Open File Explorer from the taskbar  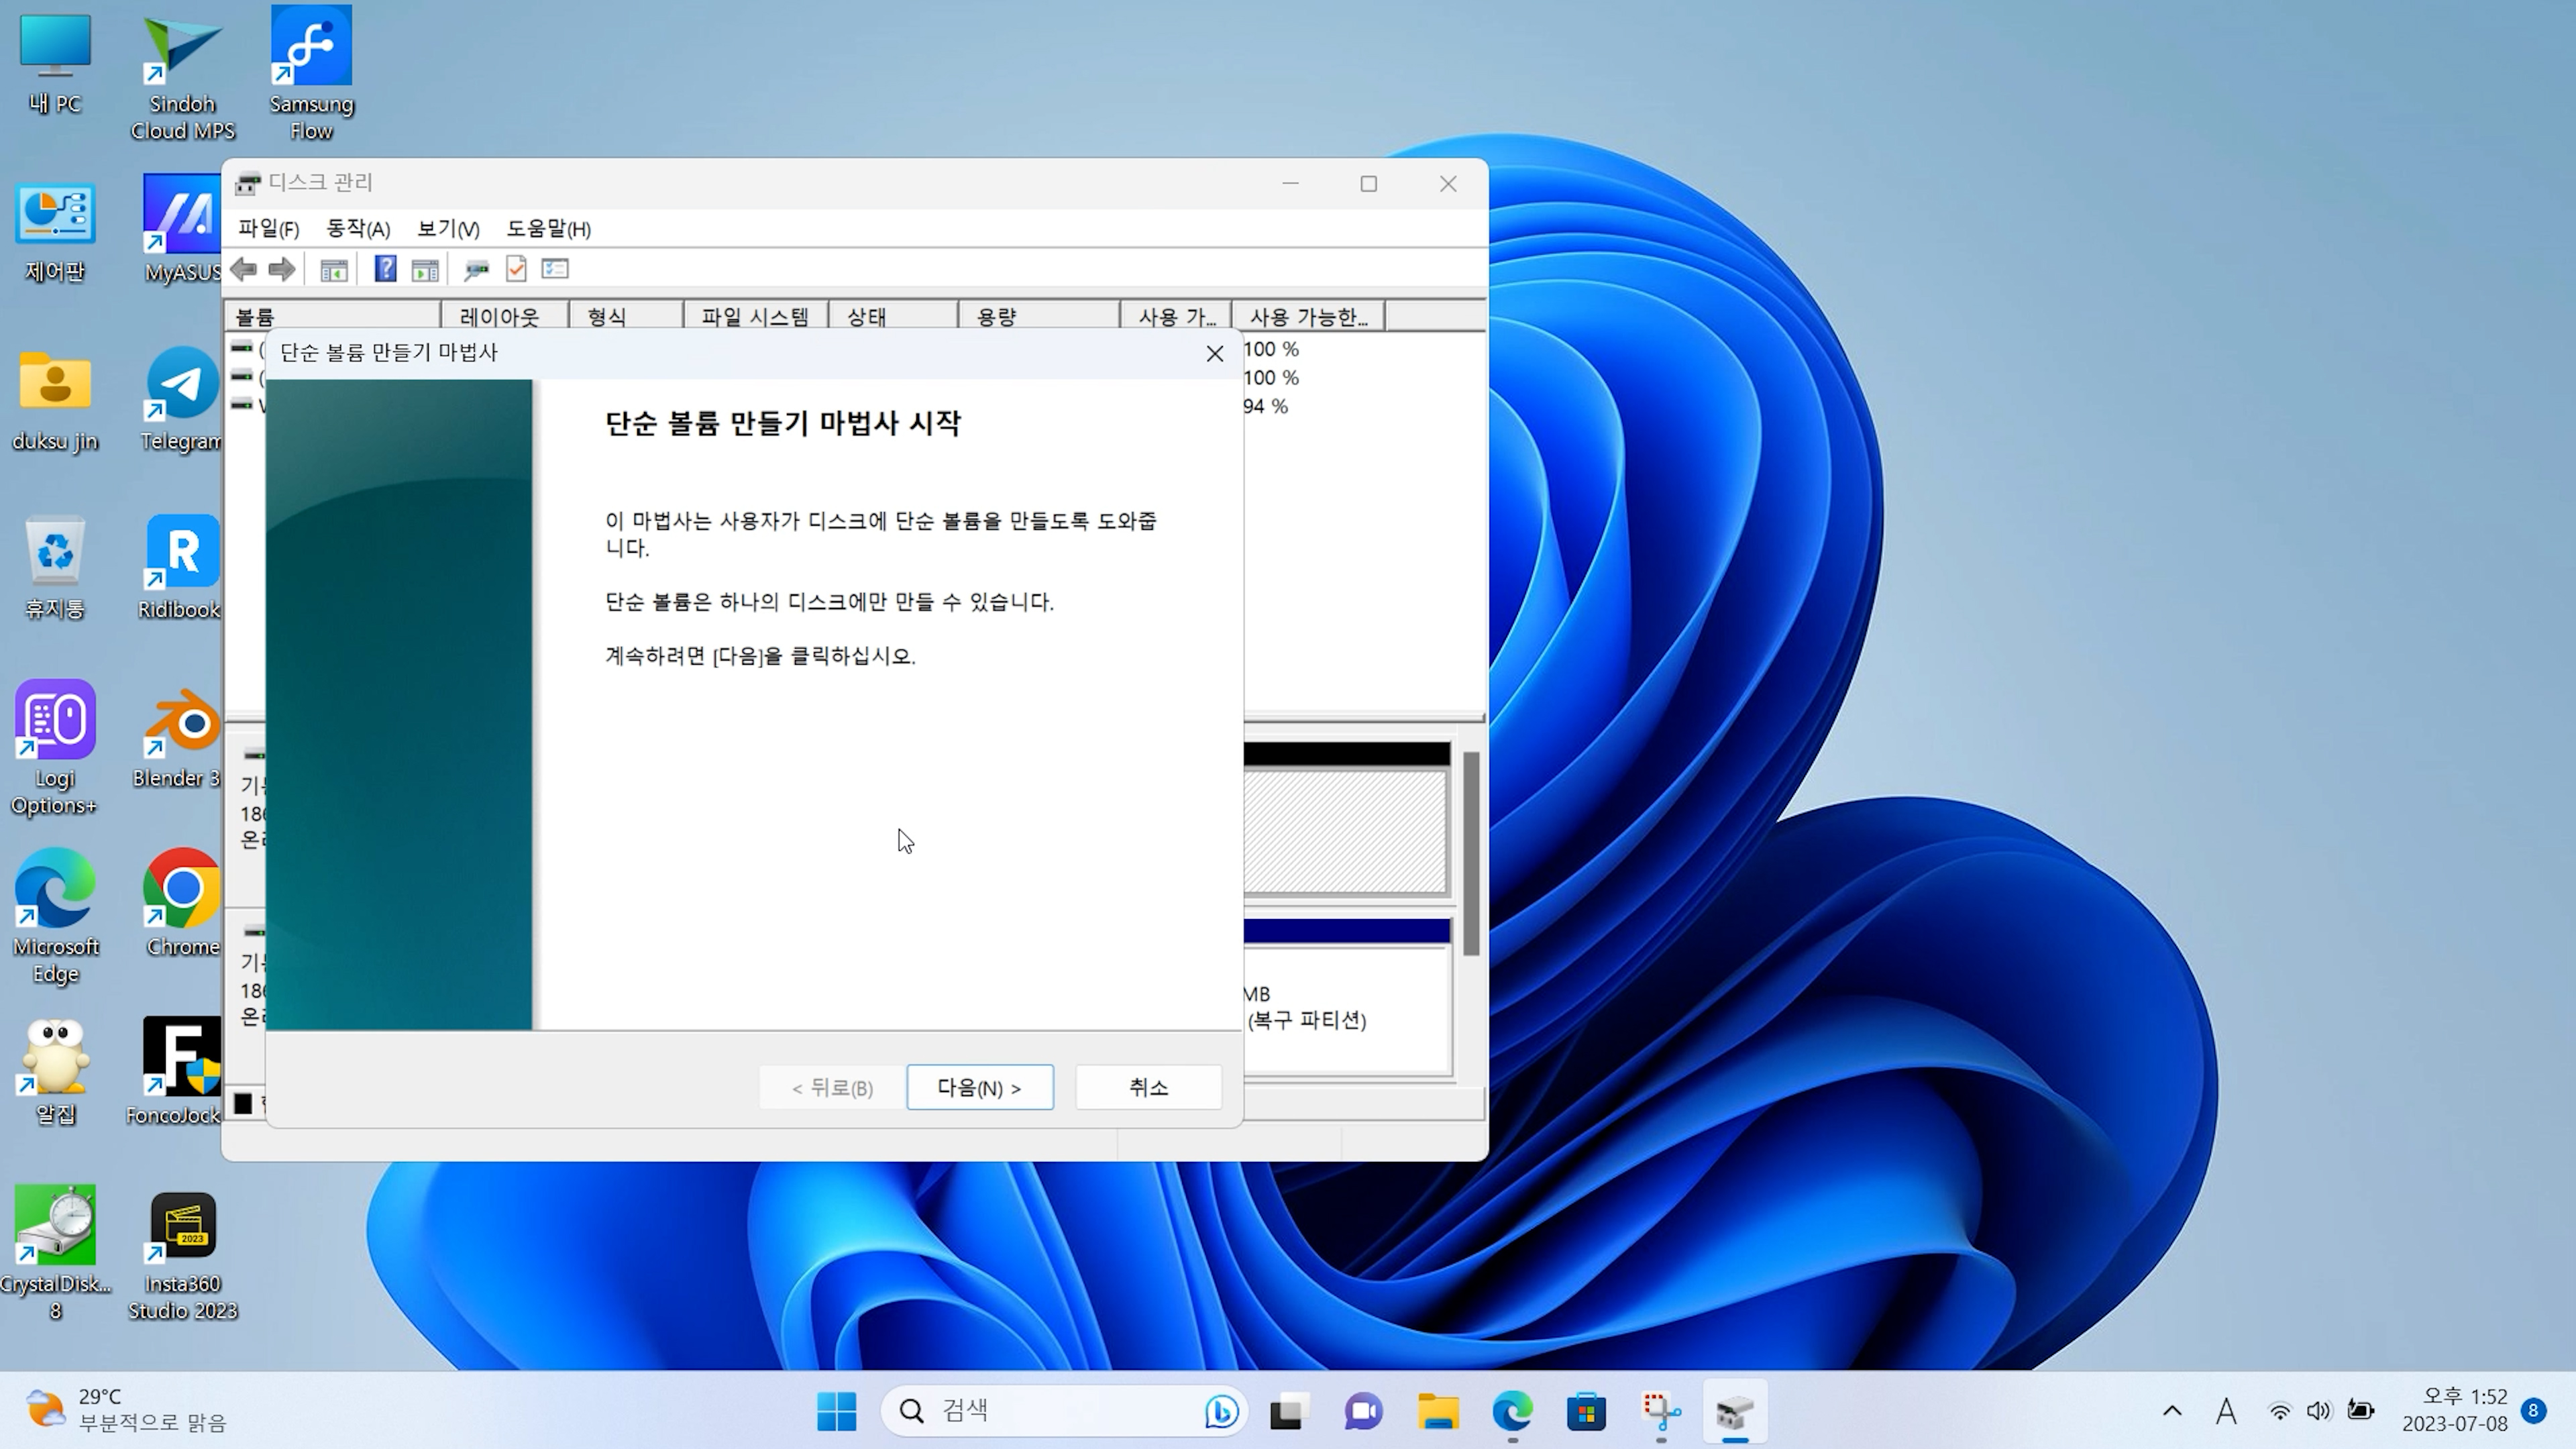tap(1438, 1412)
